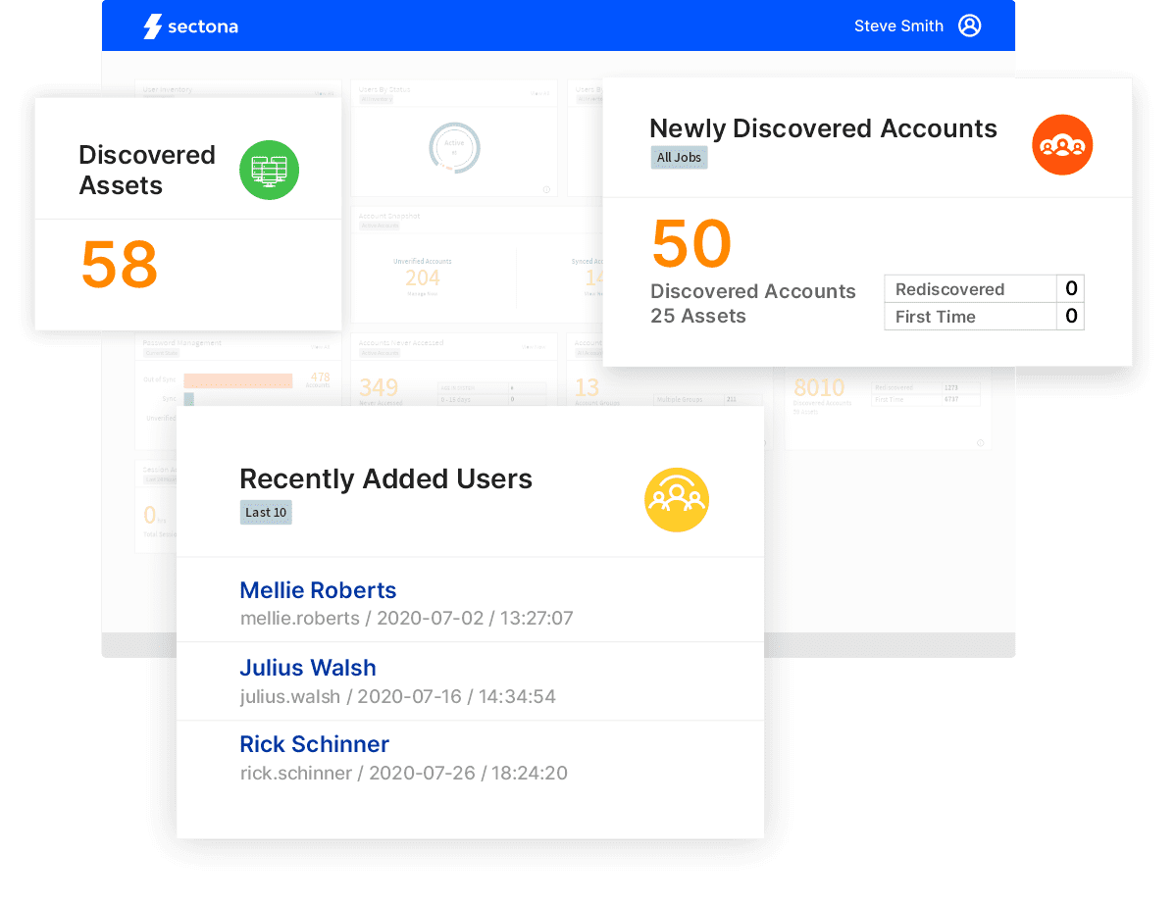Image resolution: width=1176 pixels, height=905 pixels.
Task: Open the All Jobs filter tag
Action: [679, 158]
